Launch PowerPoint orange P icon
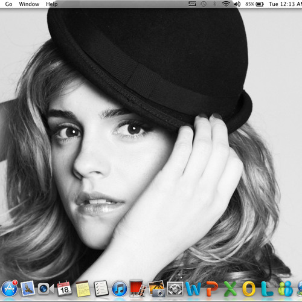 (212, 289)
